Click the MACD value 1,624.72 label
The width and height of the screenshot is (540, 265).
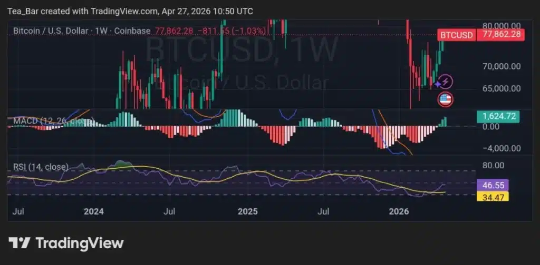[499, 117]
